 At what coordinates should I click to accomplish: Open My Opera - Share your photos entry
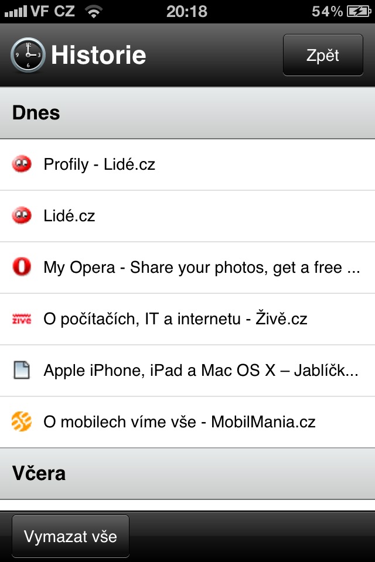[x=176, y=267]
